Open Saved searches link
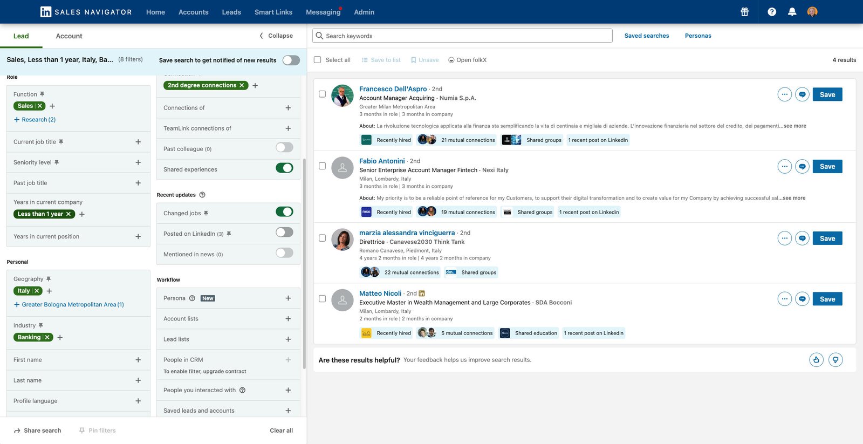This screenshot has height=444, width=863. click(x=647, y=36)
